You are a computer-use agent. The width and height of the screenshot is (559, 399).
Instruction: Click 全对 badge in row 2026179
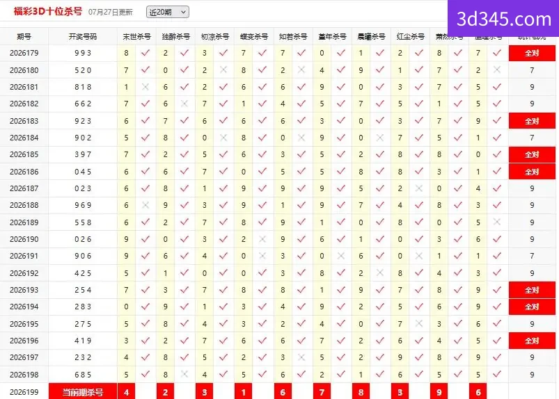(532, 54)
